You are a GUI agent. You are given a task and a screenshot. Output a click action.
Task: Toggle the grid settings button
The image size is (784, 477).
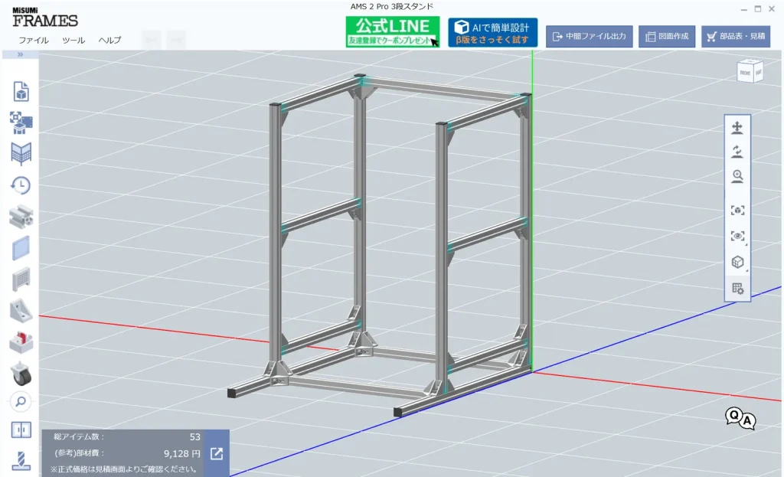click(x=737, y=289)
